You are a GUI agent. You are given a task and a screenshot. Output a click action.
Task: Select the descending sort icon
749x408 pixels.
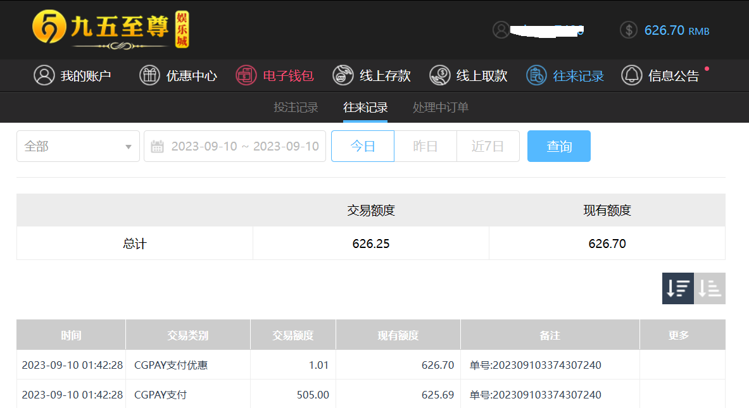(678, 288)
